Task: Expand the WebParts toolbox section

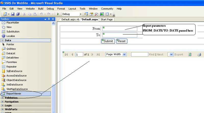Action: pyautogui.click(x=3, y=109)
